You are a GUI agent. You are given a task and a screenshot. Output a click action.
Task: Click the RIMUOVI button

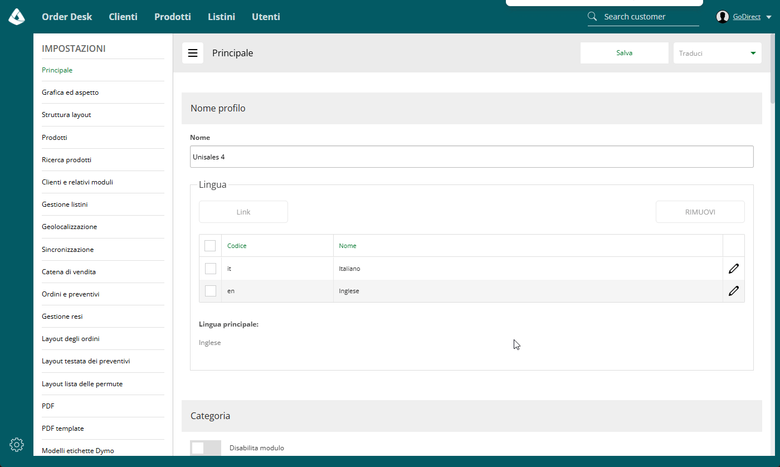tap(700, 212)
